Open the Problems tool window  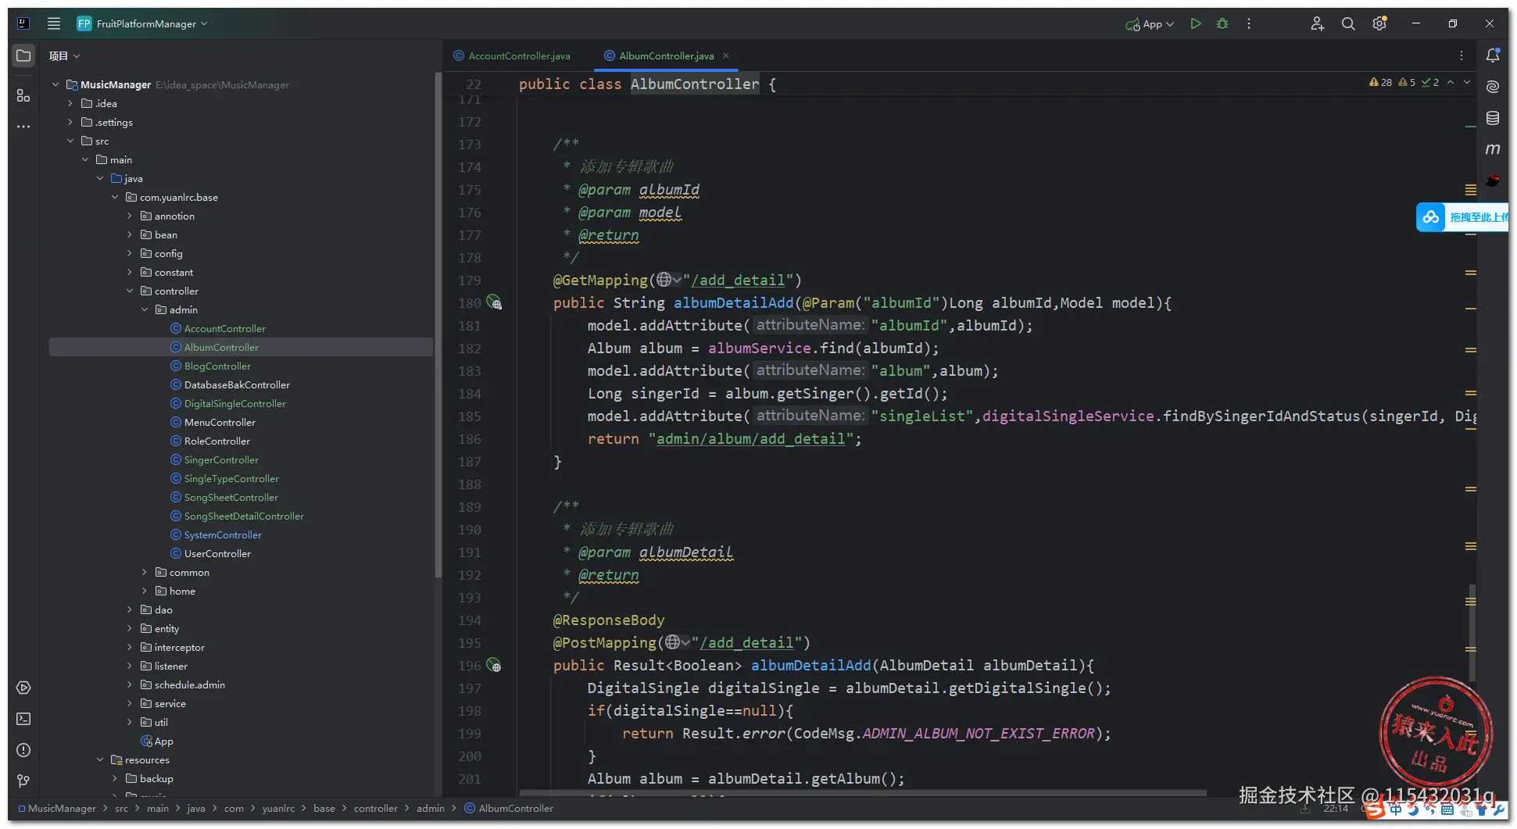[23, 750]
